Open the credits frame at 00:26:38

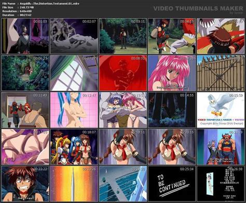click(x=221, y=184)
